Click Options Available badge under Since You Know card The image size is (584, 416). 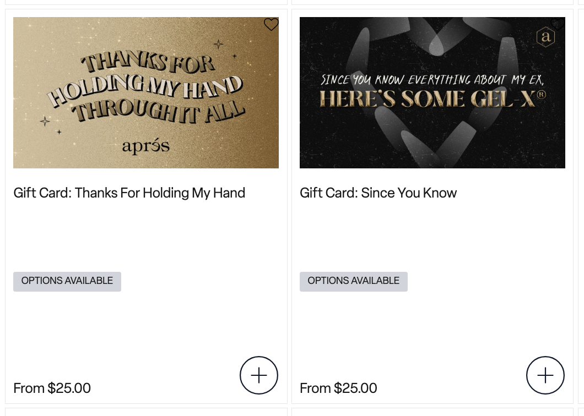coord(354,281)
